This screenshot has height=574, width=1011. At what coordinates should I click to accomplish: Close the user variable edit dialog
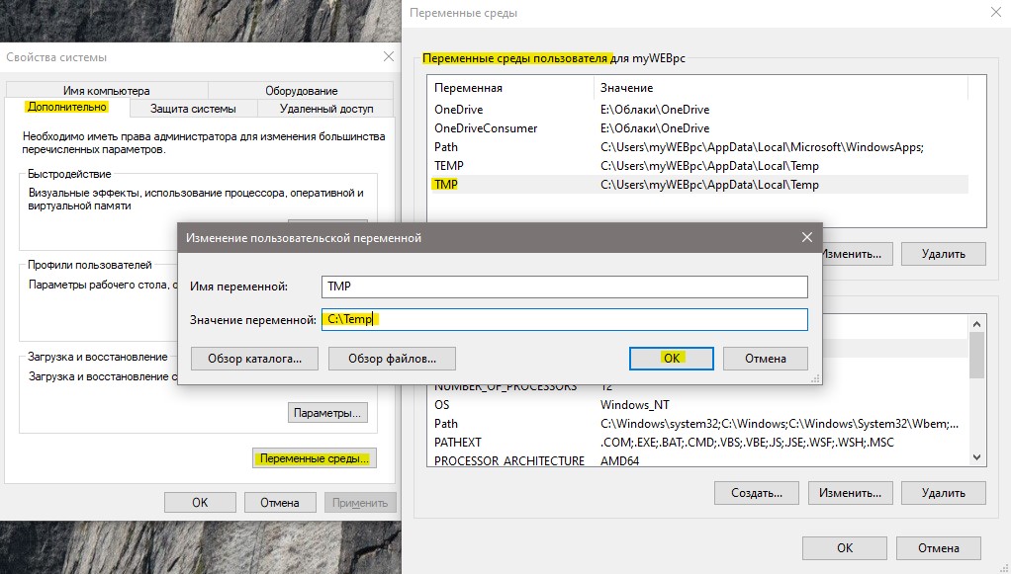coord(806,237)
